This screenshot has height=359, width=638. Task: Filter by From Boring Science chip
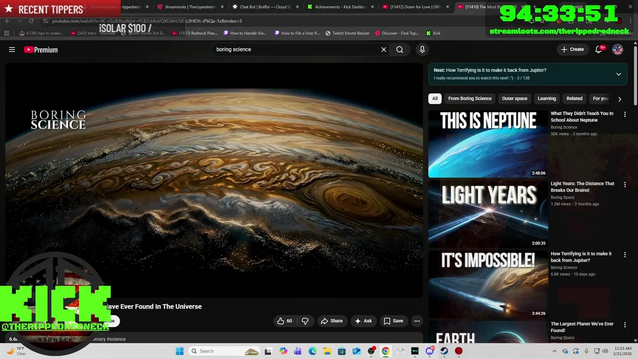pyautogui.click(x=470, y=99)
